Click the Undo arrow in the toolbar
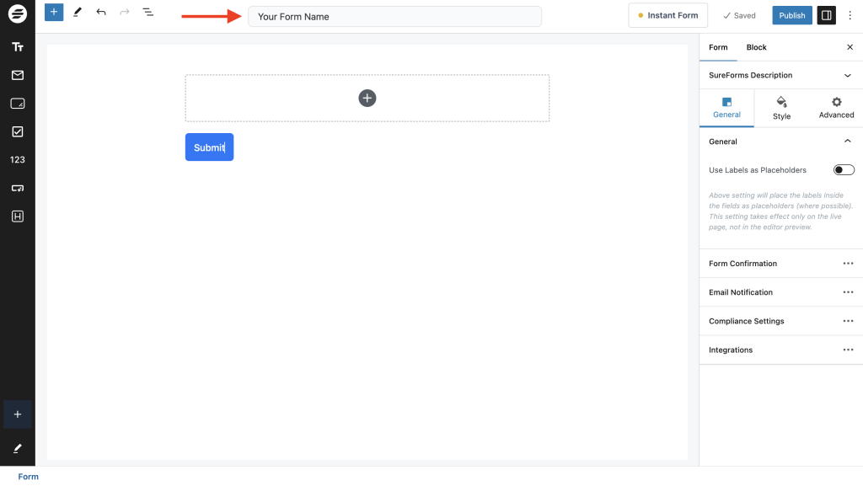Screen dimensions: 863x486 (101, 13)
